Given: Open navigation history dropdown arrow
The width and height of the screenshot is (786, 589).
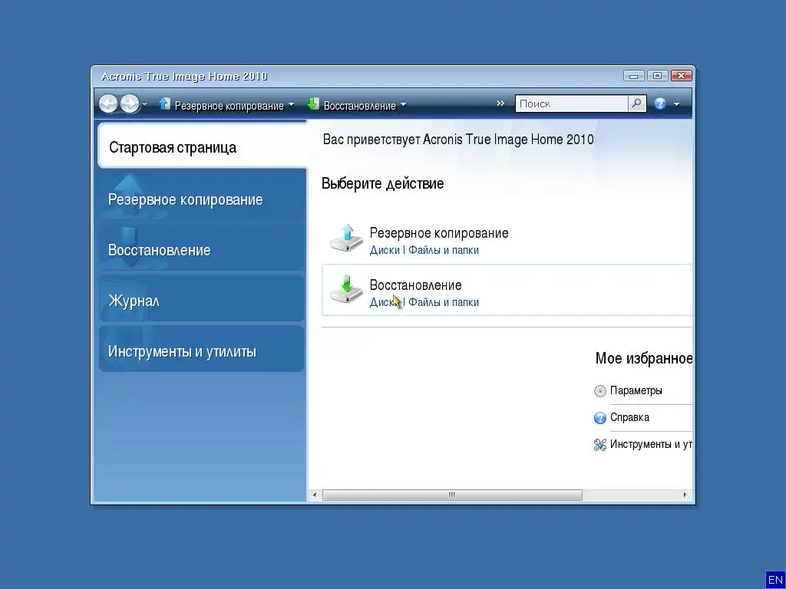Looking at the screenshot, I should [145, 104].
